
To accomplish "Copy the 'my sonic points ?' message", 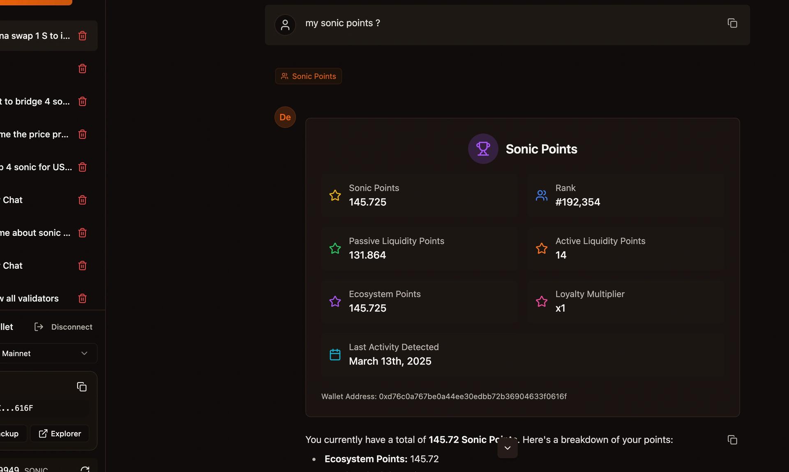I will 732,23.
